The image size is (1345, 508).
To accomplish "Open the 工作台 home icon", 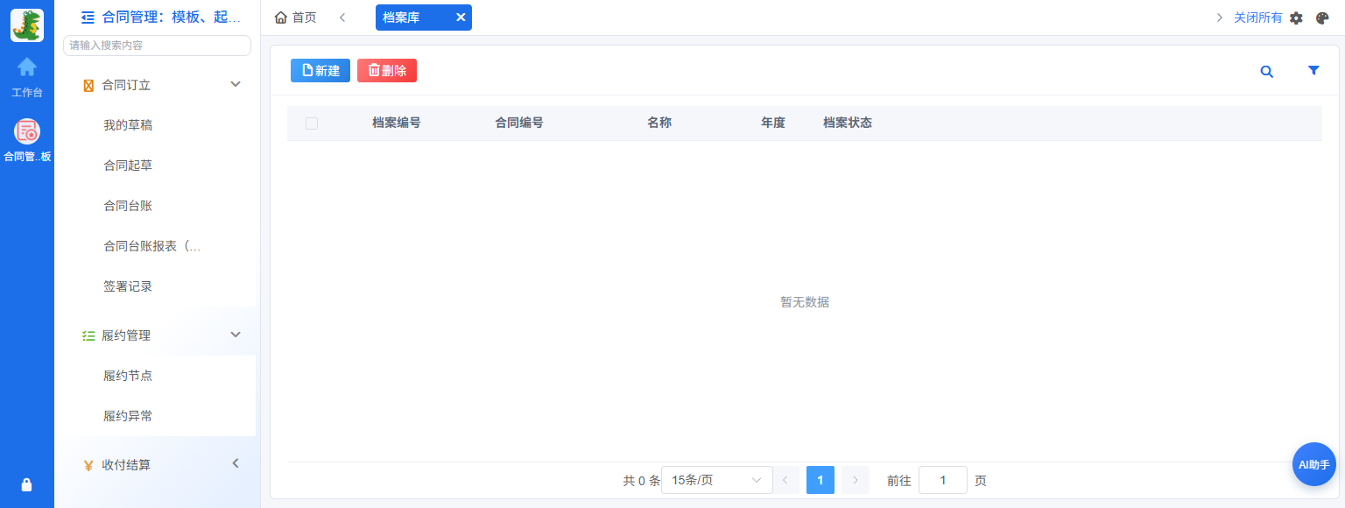I will click(x=27, y=67).
